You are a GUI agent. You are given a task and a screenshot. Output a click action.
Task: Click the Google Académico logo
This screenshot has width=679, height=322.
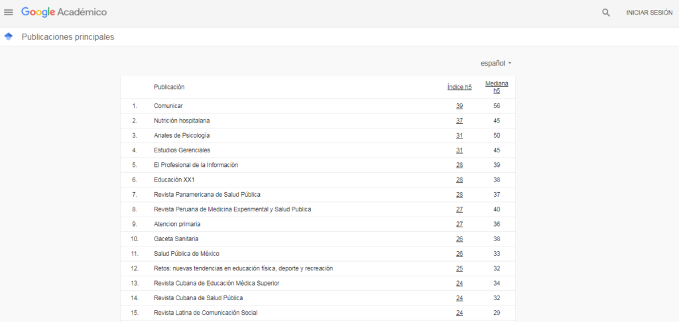[x=64, y=13]
